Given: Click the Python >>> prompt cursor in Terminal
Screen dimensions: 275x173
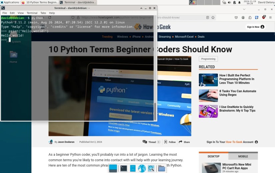Looking at the screenshot, I should (x=10, y=40).
